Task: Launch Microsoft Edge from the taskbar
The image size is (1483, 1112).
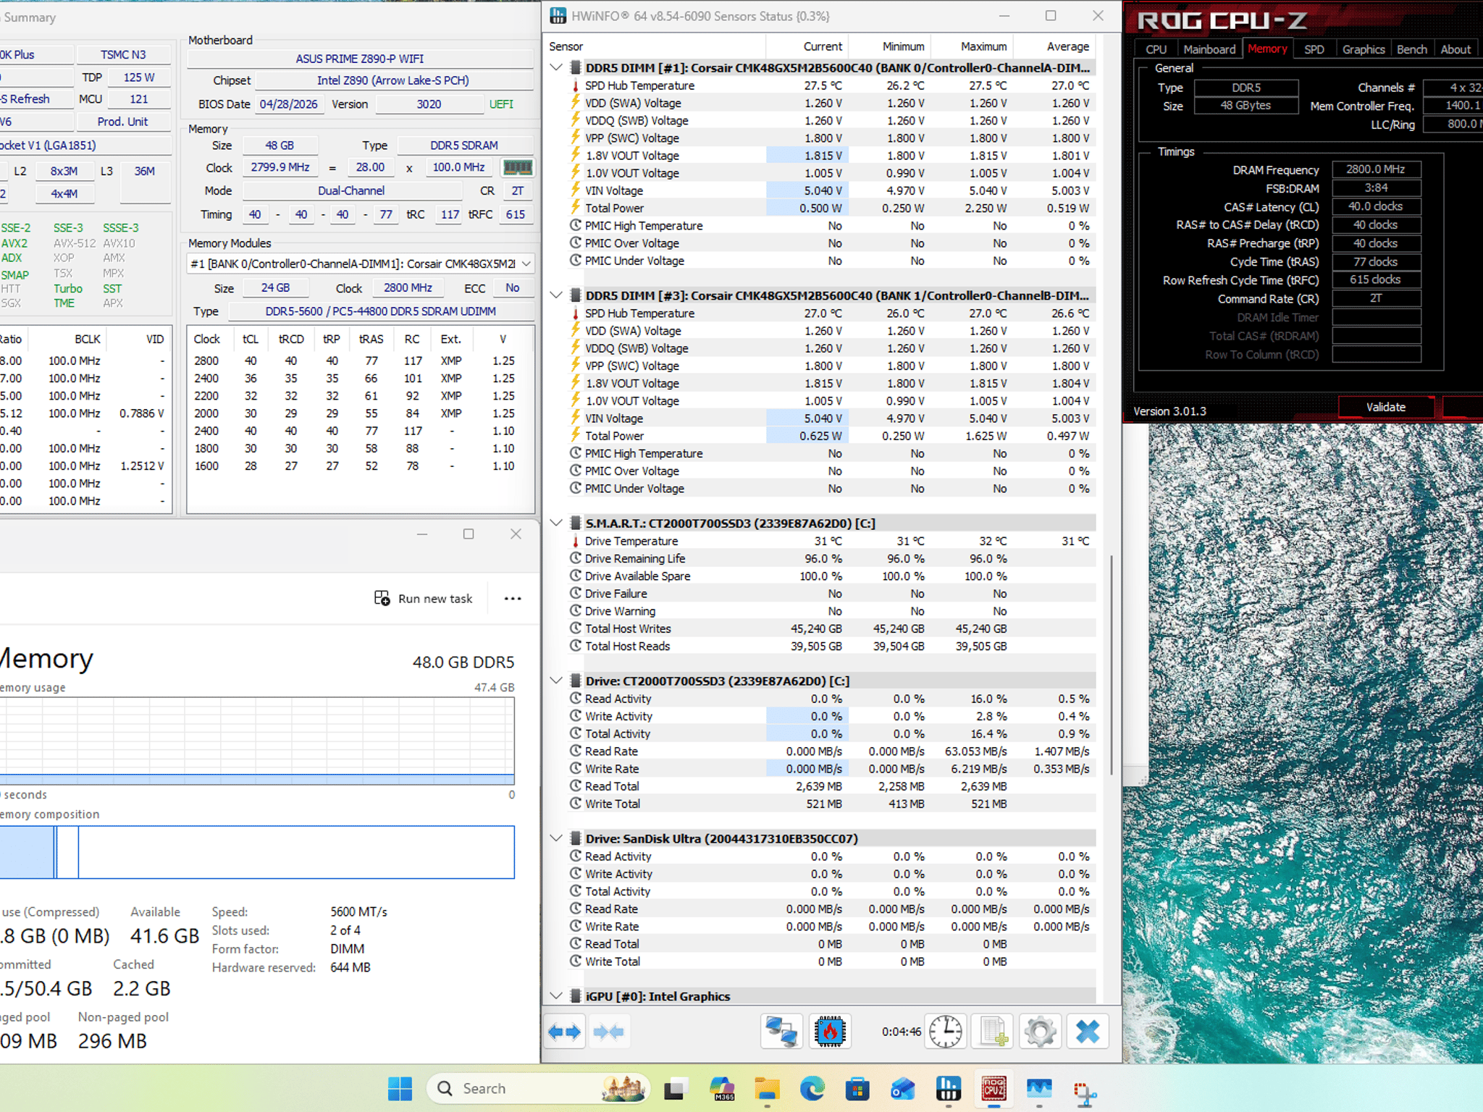Action: pyautogui.click(x=812, y=1088)
